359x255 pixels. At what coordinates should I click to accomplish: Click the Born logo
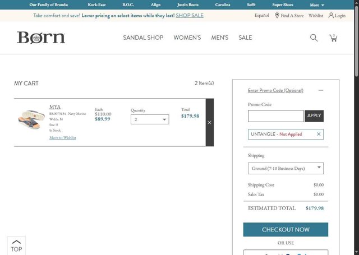(41, 38)
